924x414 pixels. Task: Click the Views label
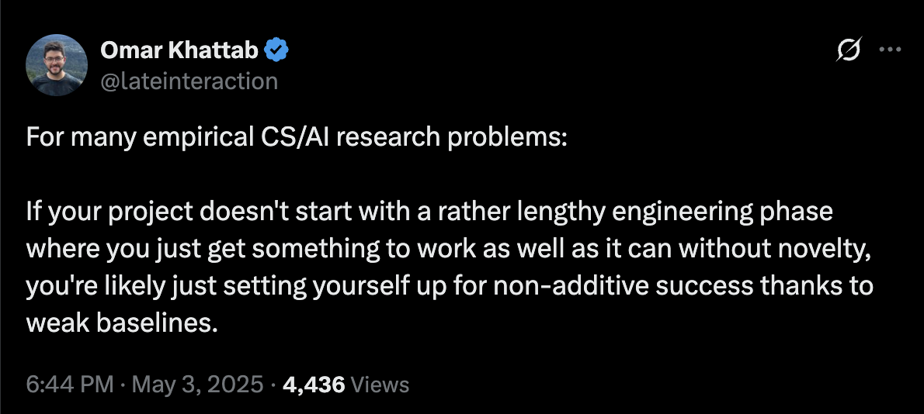[380, 385]
